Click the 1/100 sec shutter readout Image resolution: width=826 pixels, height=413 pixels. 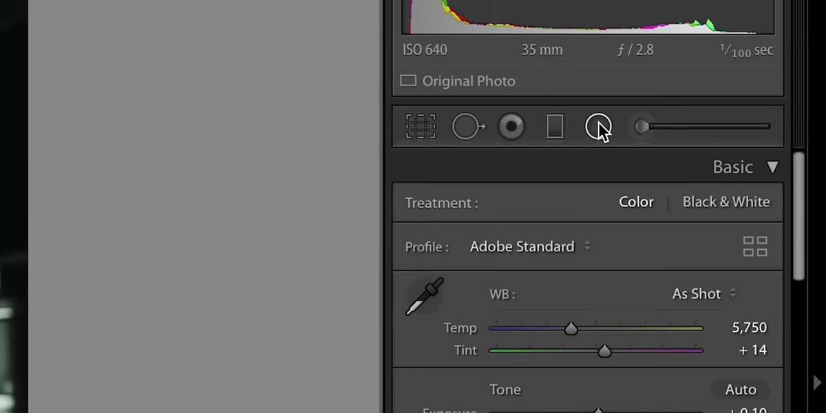click(x=746, y=51)
